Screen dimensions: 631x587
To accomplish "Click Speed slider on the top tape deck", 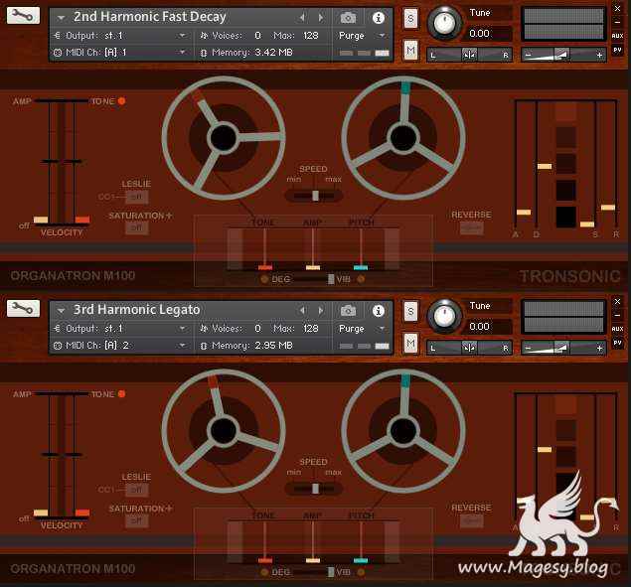I will click(313, 195).
